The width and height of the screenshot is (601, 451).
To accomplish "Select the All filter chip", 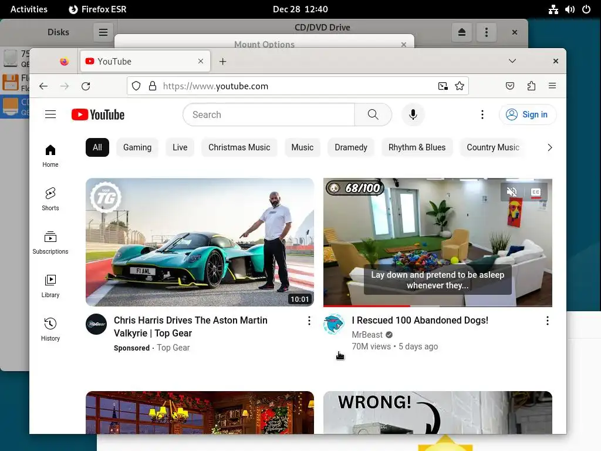I will (97, 147).
